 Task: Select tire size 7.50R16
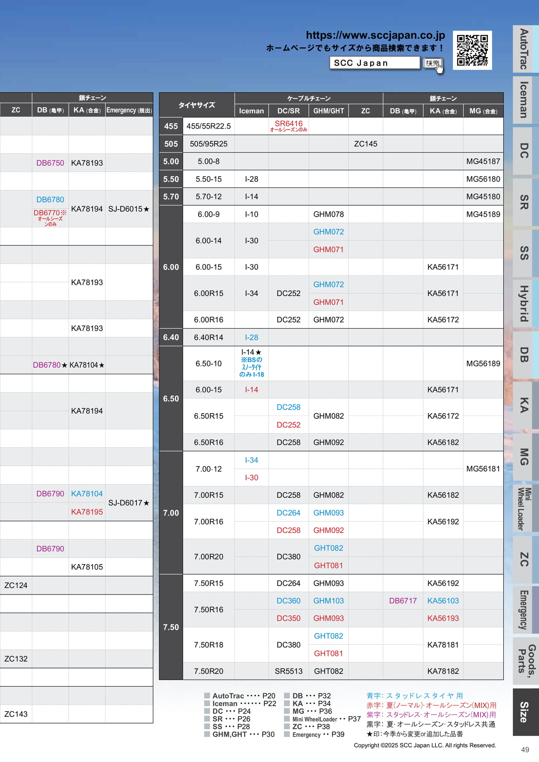click(x=209, y=610)
